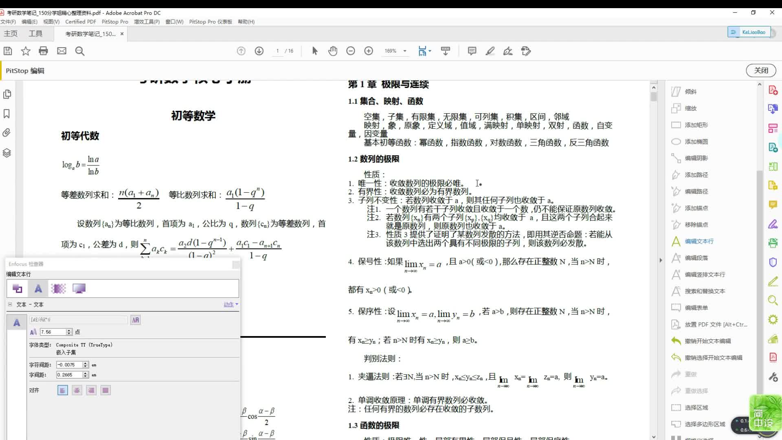Click the KeLiaoBao button at top right
This screenshot has height=440, width=782.
(749, 32)
